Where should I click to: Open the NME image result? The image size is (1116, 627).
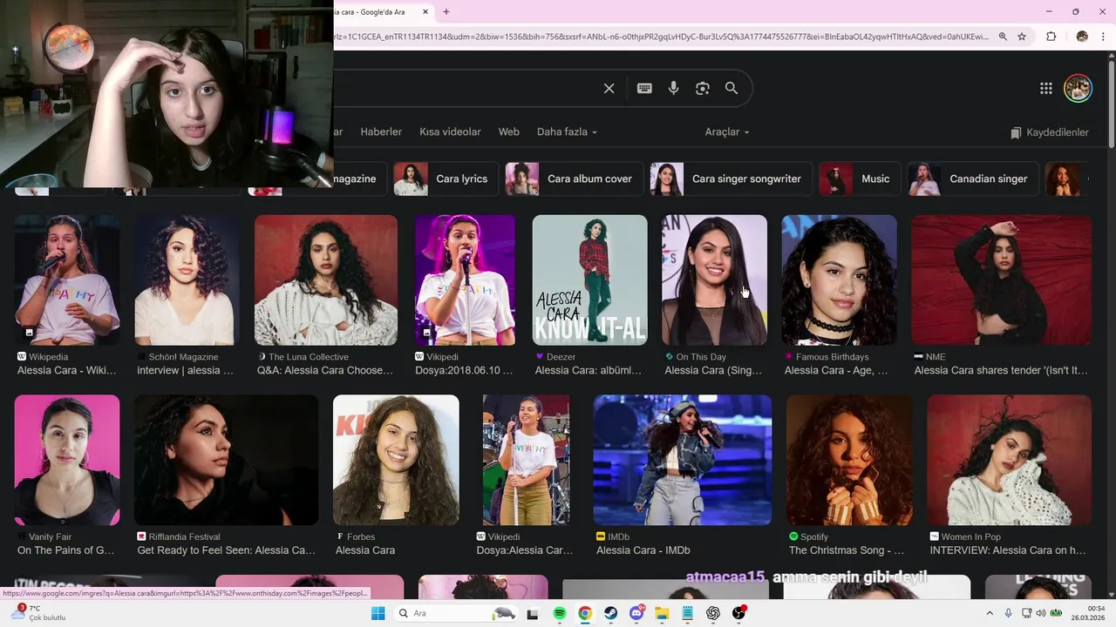(1002, 280)
